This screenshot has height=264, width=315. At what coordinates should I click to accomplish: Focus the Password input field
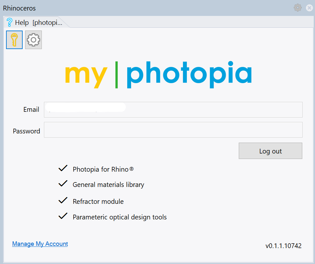[173, 130]
